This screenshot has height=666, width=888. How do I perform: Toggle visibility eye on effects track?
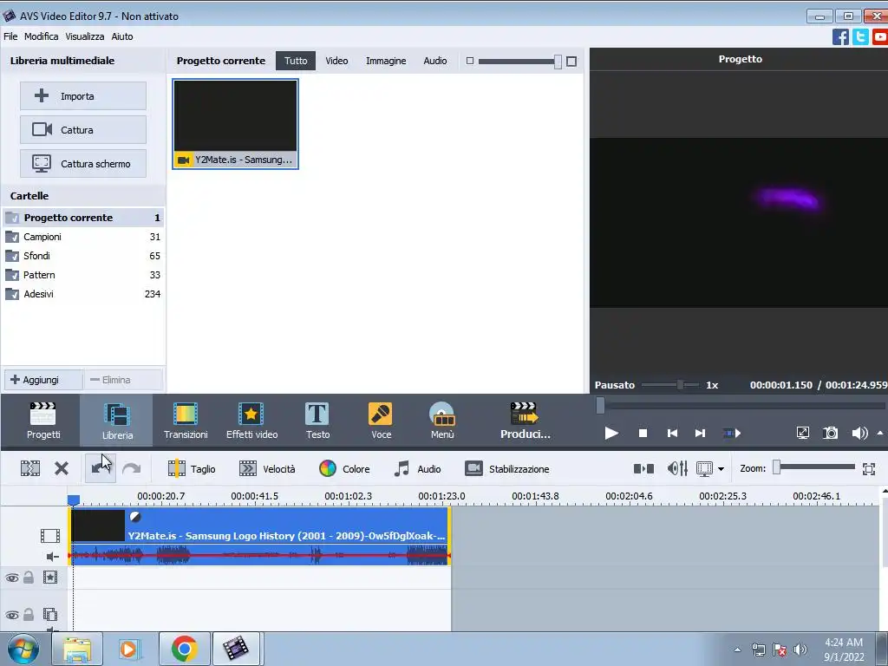[12, 578]
